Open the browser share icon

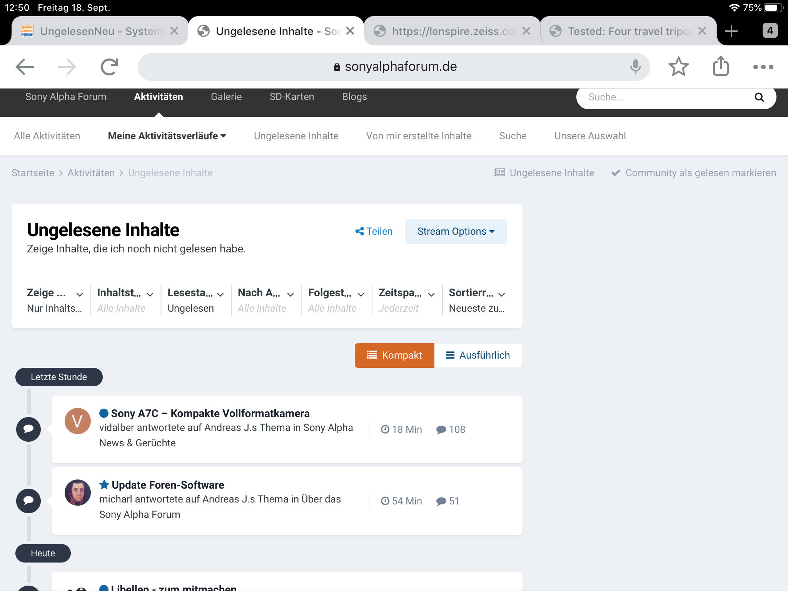(721, 66)
